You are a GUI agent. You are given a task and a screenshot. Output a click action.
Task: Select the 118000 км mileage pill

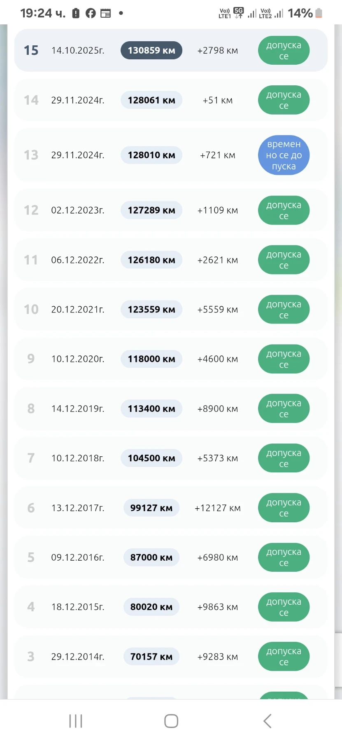[151, 359]
